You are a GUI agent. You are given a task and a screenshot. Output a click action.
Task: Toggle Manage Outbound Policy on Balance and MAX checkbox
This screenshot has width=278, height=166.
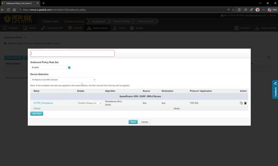click(x=5, y=44)
